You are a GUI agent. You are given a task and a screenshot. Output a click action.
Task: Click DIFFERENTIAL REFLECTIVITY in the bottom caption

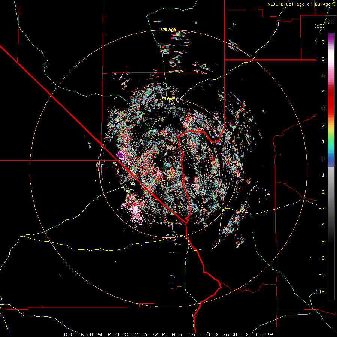(106, 334)
